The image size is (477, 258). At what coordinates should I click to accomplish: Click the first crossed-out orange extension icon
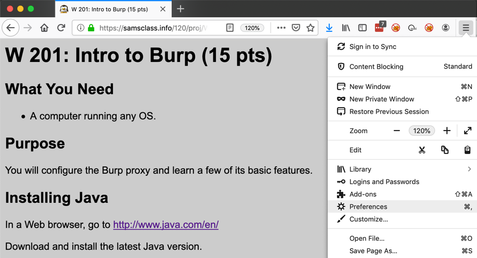click(x=395, y=28)
